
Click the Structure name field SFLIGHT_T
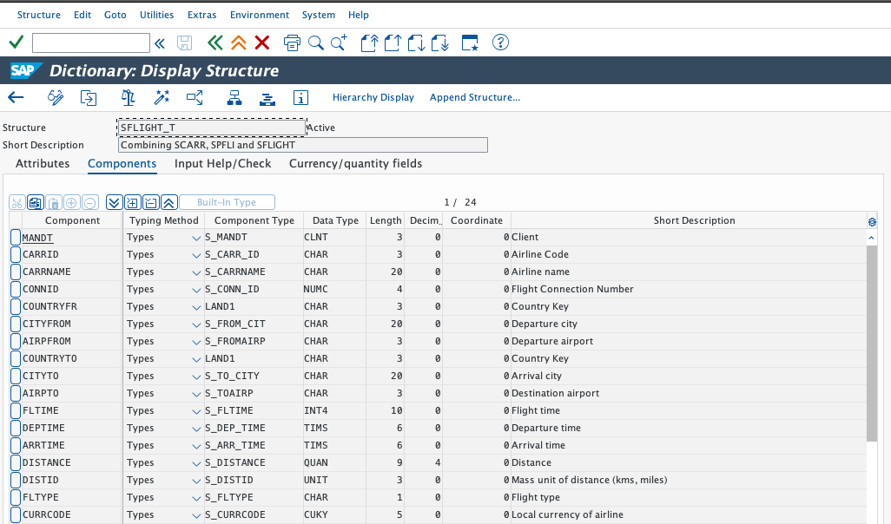[x=212, y=128]
